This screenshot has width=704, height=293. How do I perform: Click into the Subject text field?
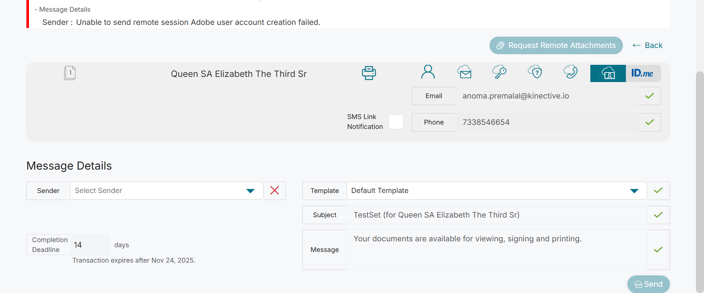coord(496,215)
